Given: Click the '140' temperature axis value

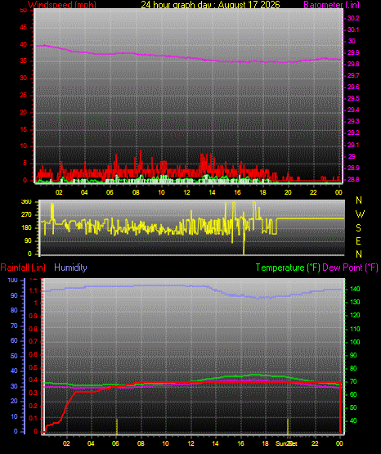Looking at the screenshot, I should coord(355,289).
